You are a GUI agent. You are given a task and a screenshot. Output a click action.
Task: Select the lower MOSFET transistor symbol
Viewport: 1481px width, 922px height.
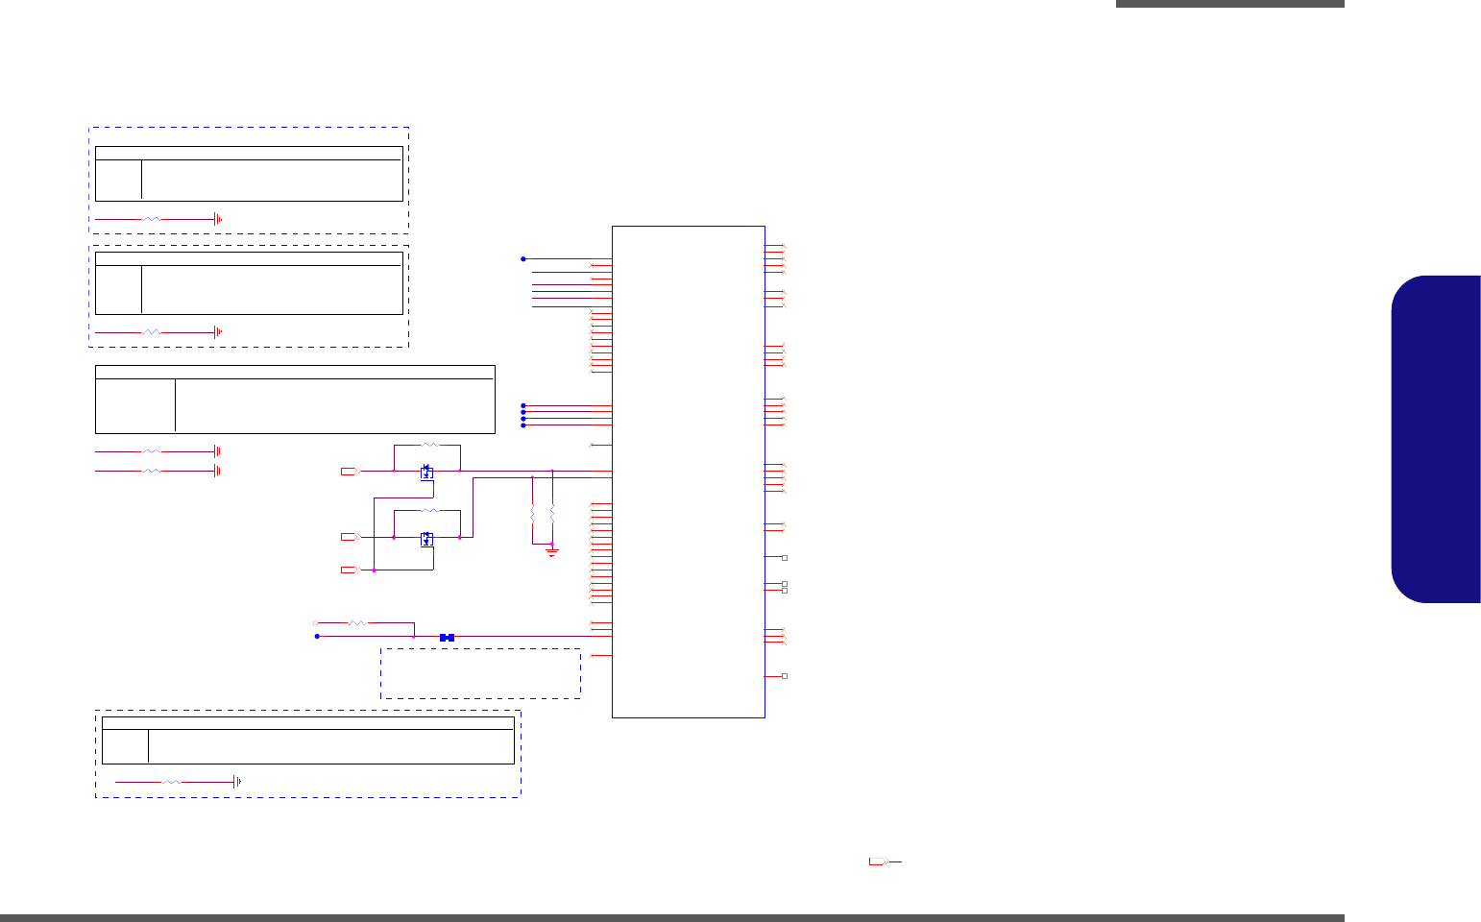tap(426, 539)
